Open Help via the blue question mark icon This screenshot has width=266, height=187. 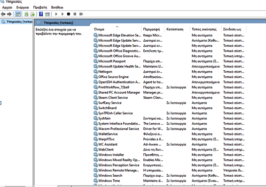(x=41, y=14)
